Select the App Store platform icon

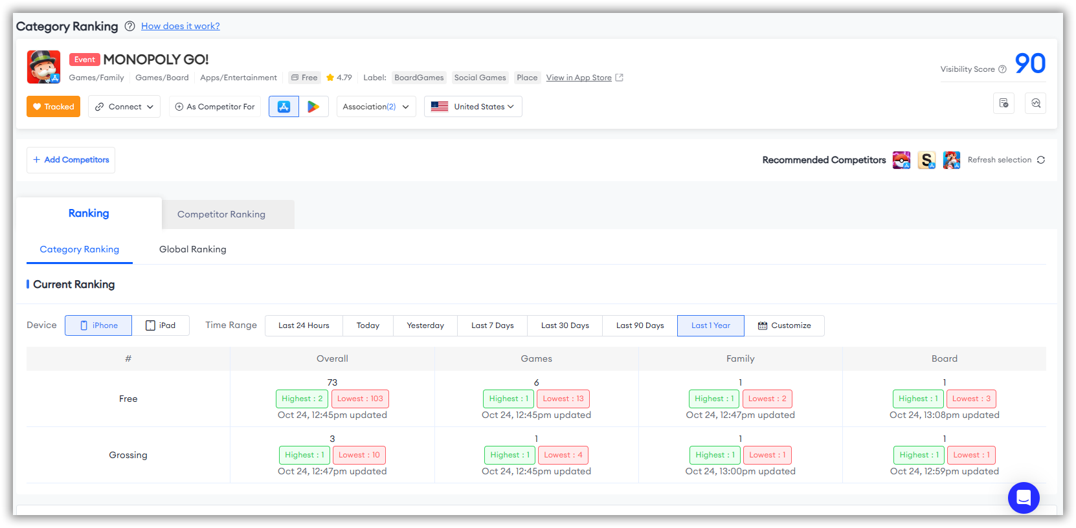pyautogui.click(x=284, y=107)
